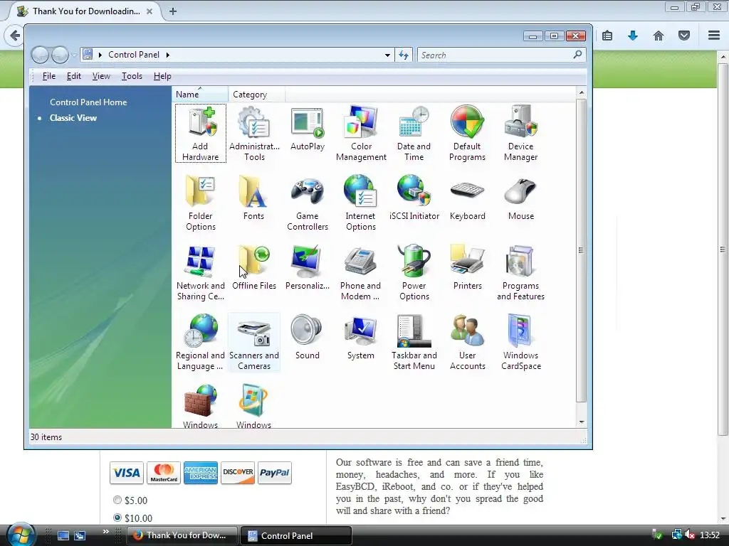The width and height of the screenshot is (729, 546).
Task: Open Regional and Language options icon
Action: point(200,342)
